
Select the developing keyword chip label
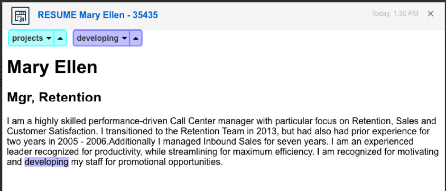click(x=98, y=38)
